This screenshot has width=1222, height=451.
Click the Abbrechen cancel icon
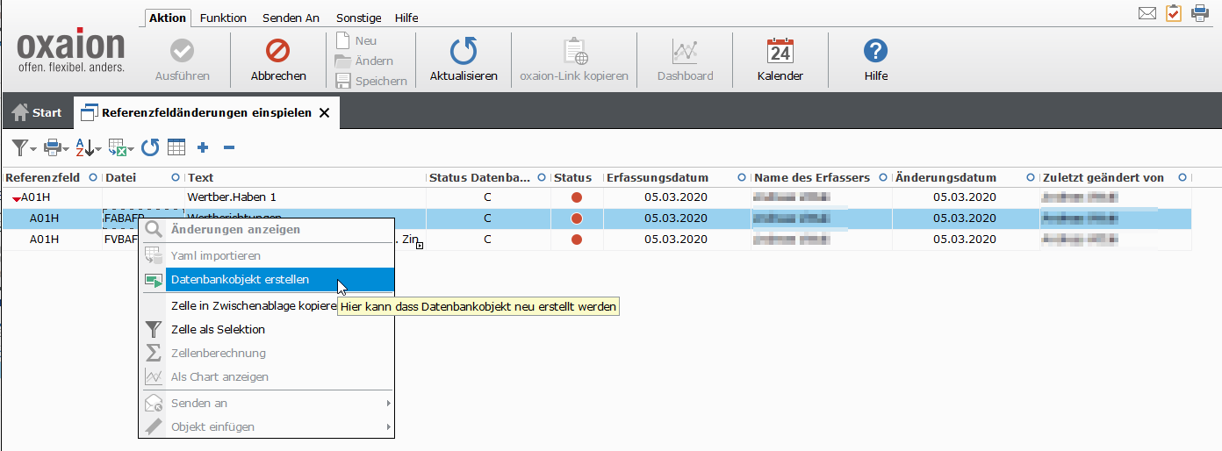[278, 52]
